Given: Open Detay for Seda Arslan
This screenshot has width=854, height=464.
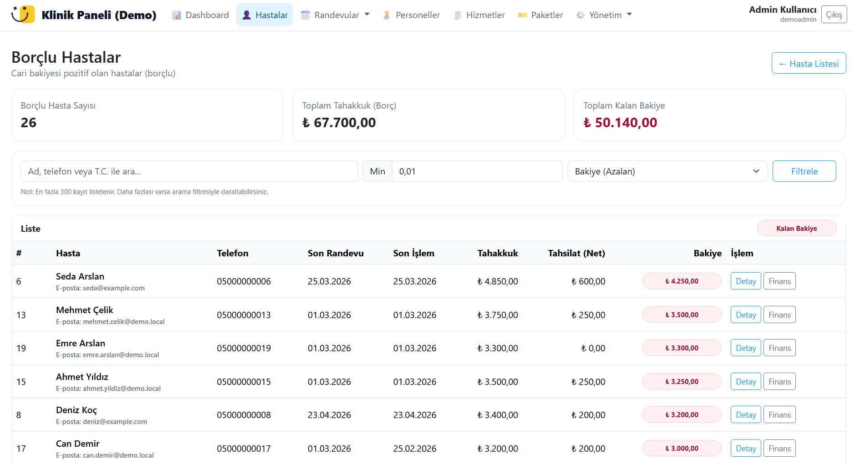Looking at the screenshot, I should 746,281.
